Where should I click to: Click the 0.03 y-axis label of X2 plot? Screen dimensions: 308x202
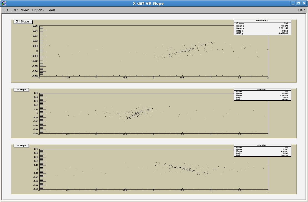tap(36, 101)
